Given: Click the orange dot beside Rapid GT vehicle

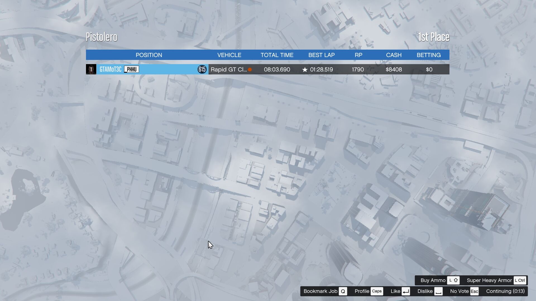Looking at the screenshot, I should click(250, 70).
